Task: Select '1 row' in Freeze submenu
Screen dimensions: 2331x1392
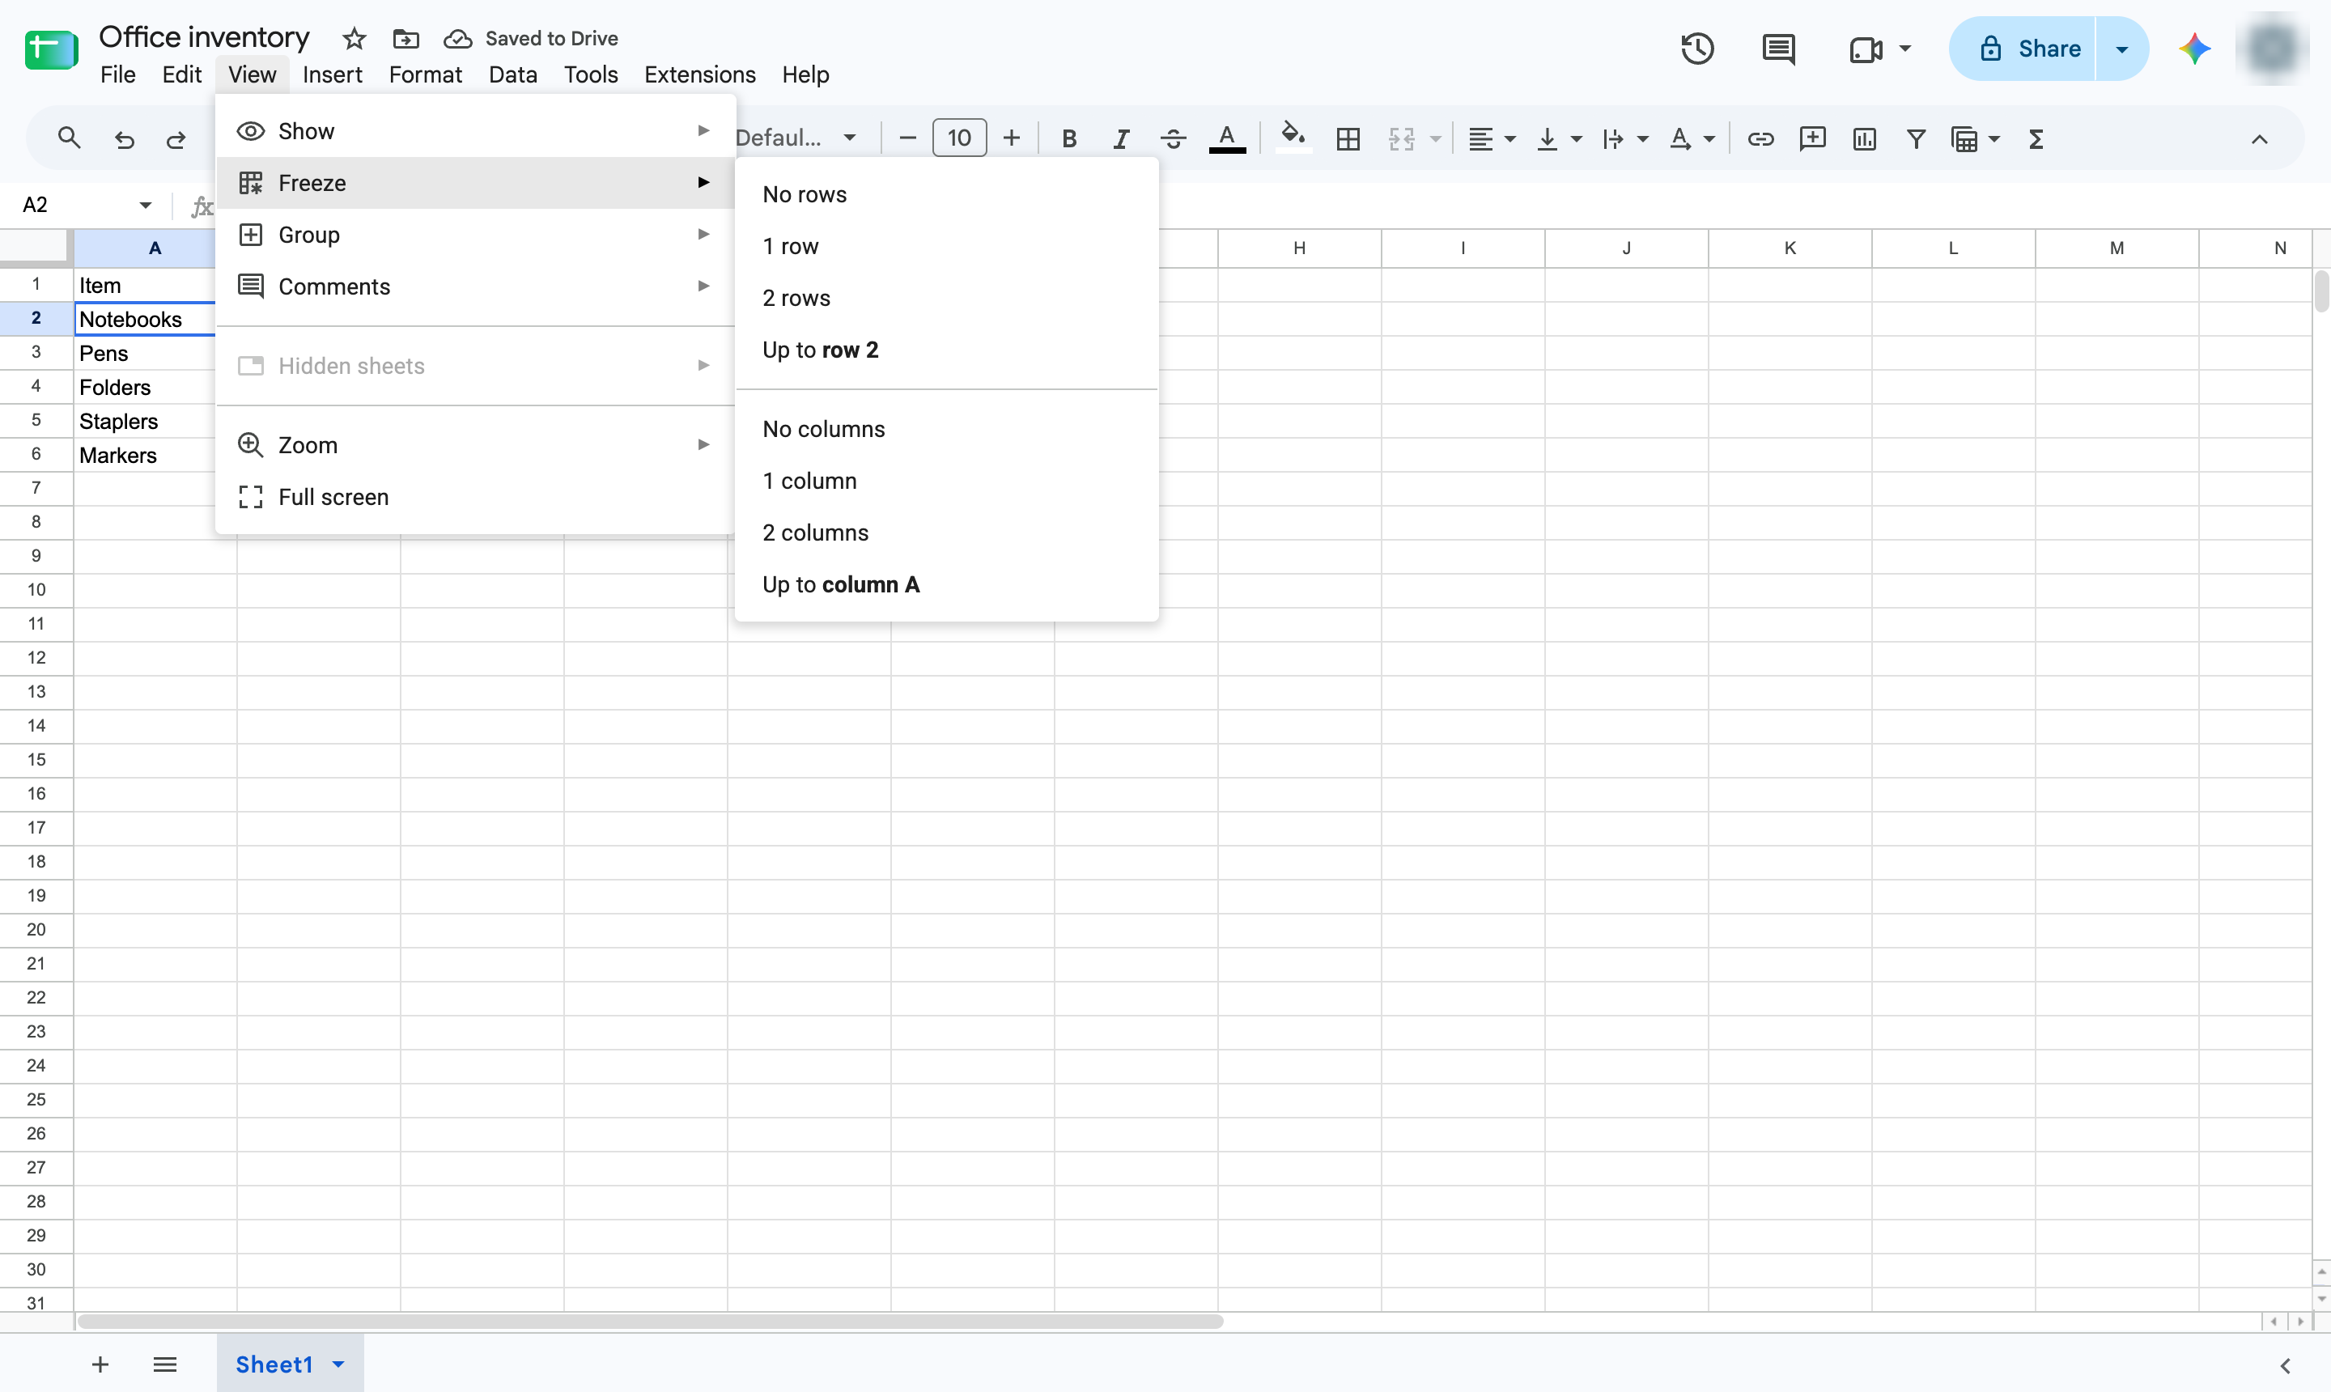Action: tap(946, 246)
